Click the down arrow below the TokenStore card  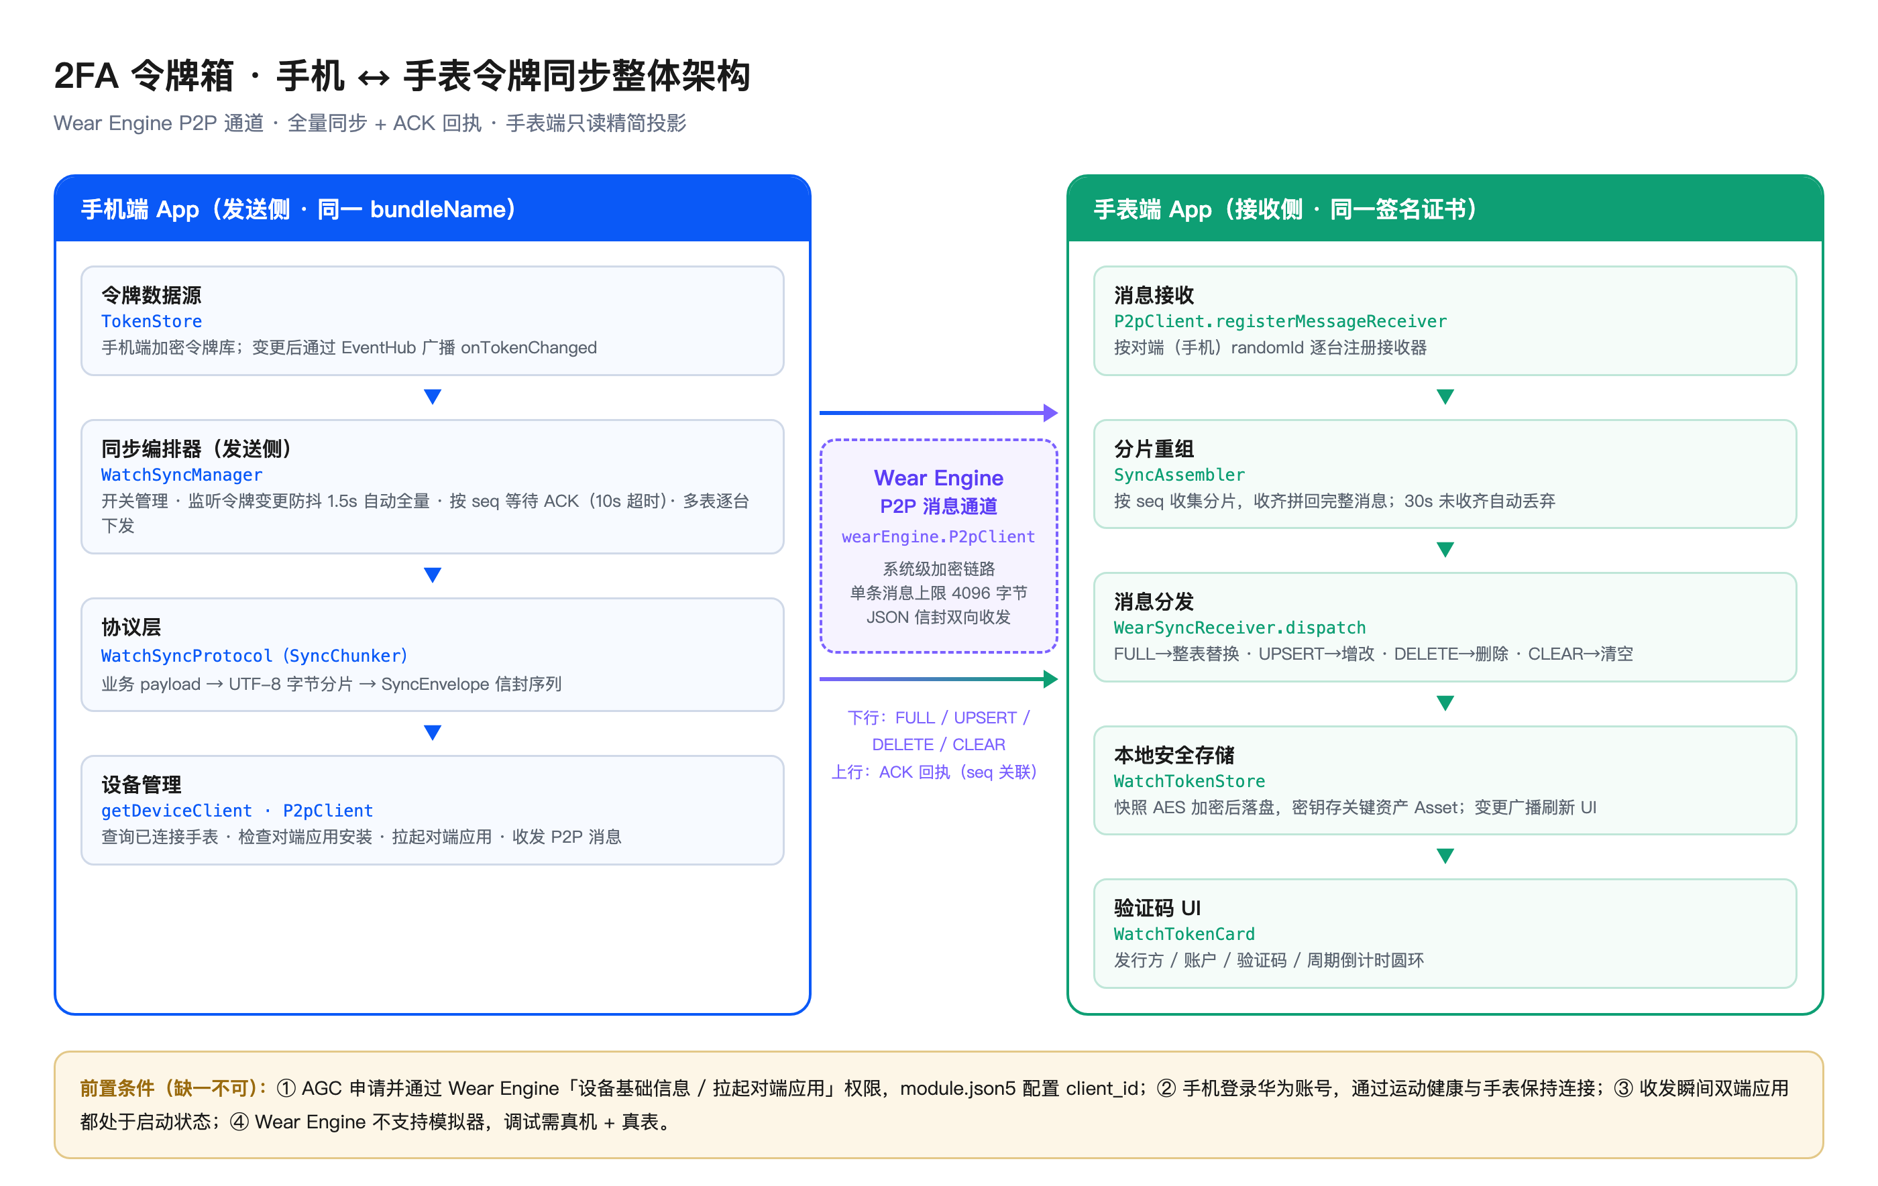(x=432, y=397)
